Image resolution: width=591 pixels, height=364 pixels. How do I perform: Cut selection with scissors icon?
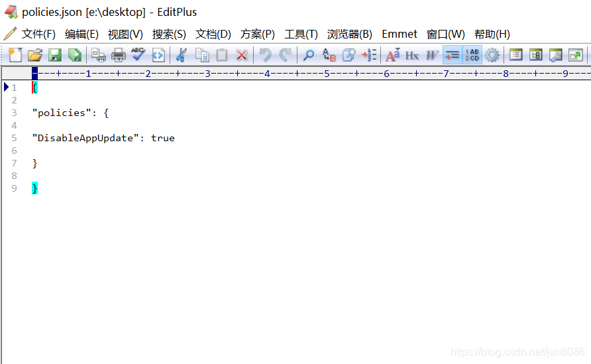[x=182, y=55]
